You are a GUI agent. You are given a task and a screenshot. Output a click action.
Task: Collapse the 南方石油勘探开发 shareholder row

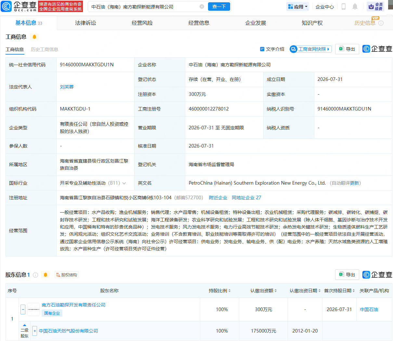pos(23,309)
